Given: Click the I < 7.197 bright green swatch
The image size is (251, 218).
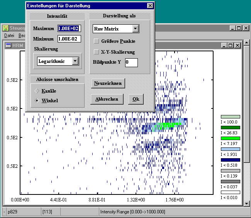Looking at the screenshot, I should [231, 139].
